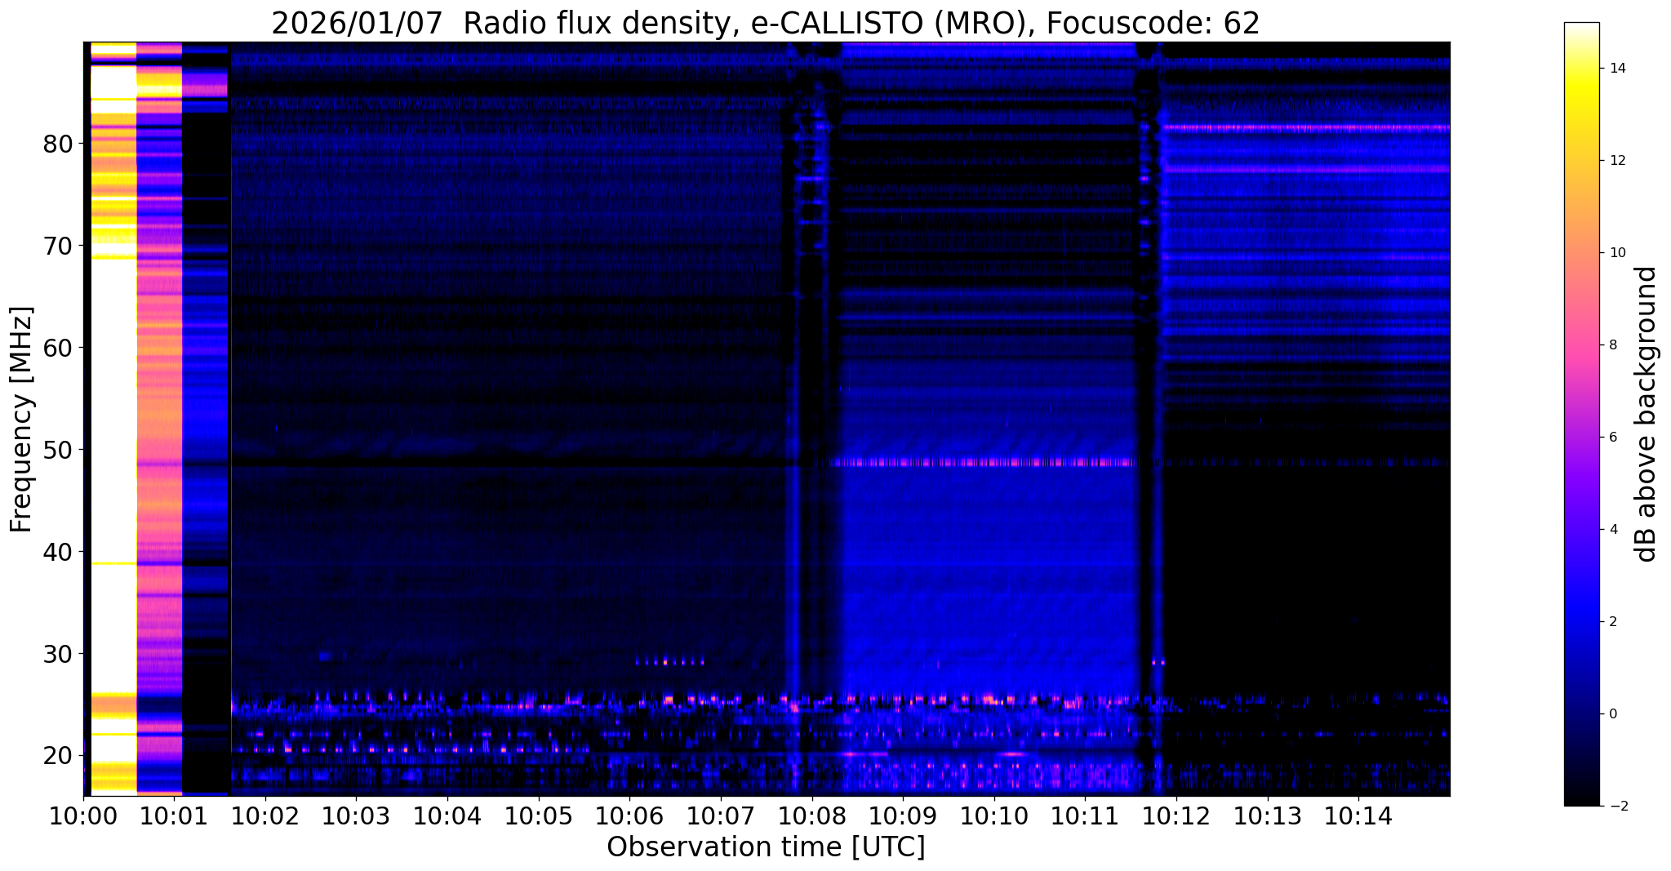Click the colorbar tick value 14
Screen dimensions: 1671x871
(1616, 69)
